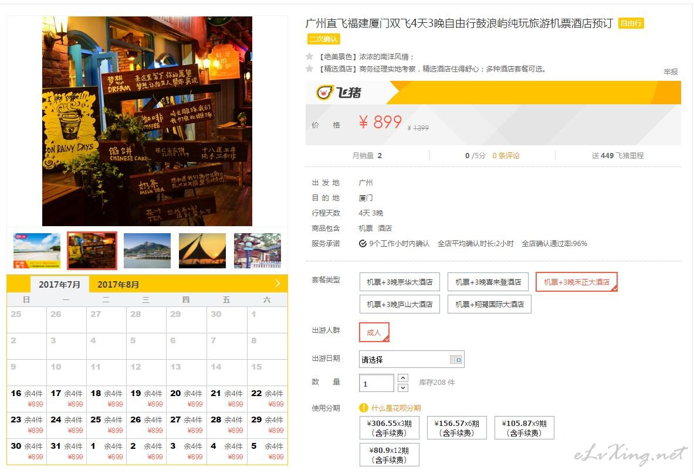Click 送 449 飞猪里程 text
Viewport: 694px width, 474px height.
coord(617,156)
